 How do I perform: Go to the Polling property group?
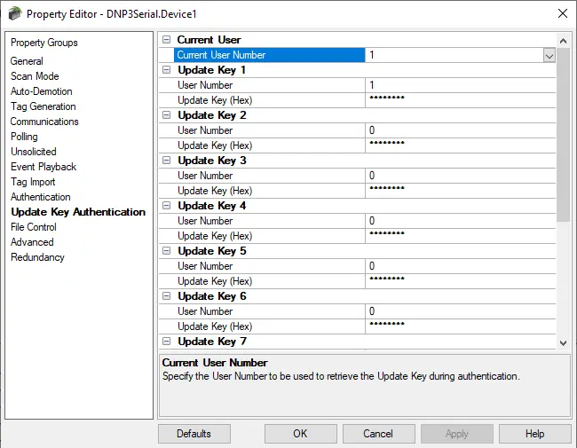point(24,137)
